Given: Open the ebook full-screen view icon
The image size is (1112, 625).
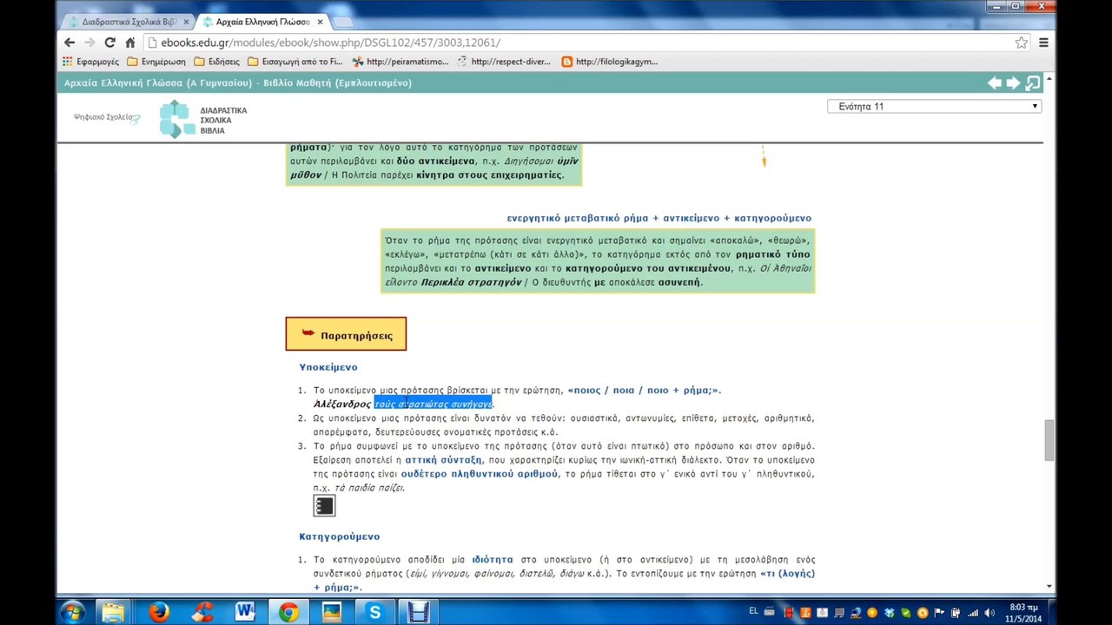Looking at the screenshot, I should click(x=1033, y=82).
